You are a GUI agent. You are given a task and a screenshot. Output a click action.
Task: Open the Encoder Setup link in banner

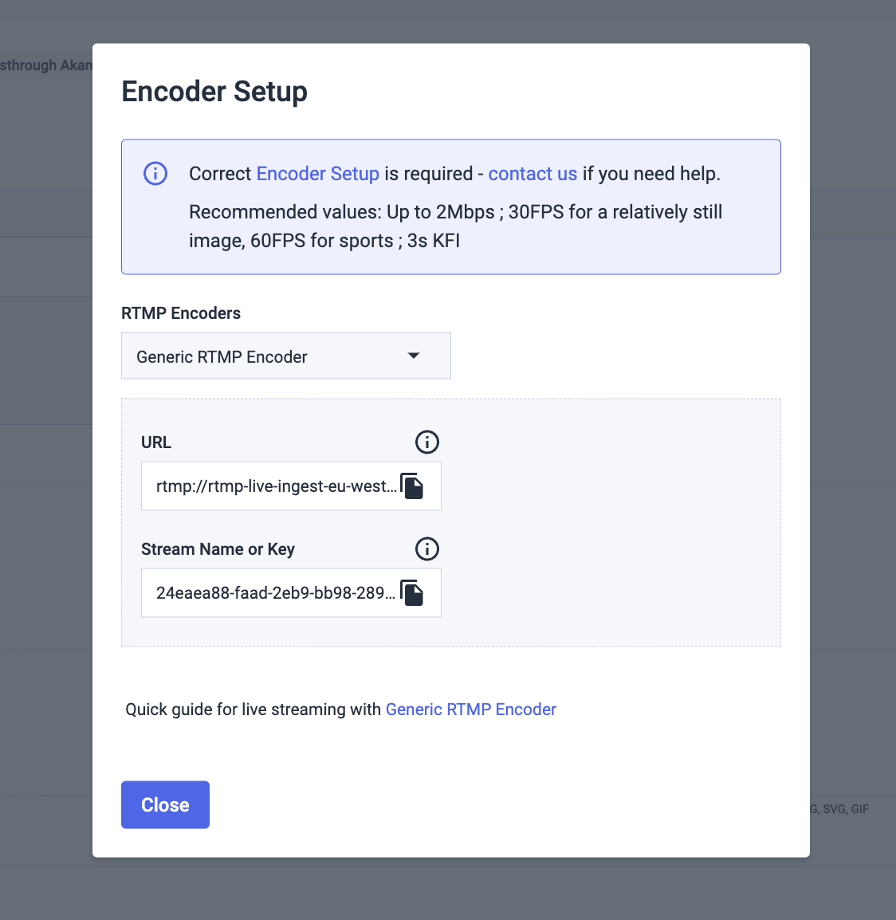point(317,174)
